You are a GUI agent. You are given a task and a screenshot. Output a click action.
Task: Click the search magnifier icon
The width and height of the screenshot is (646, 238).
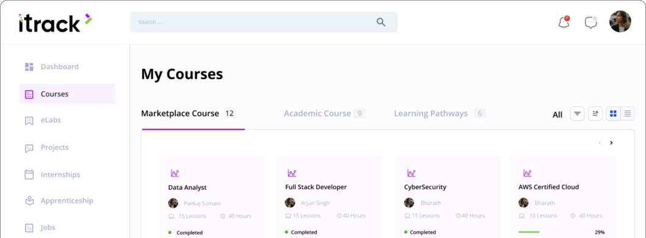(381, 23)
